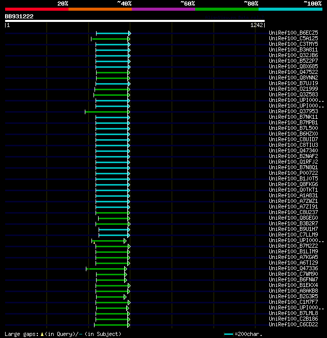Screen dimensions: 327x338
Task: Click the UniRef100_Q47522 label
Action: point(293,72)
